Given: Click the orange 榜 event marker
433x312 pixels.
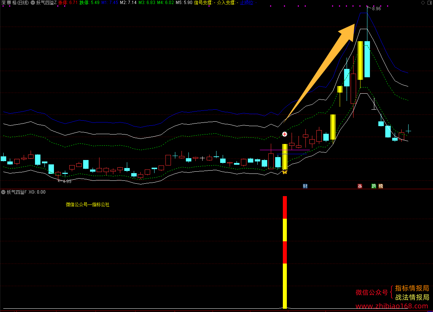Looking at the screenshot, I should point(381,186).
